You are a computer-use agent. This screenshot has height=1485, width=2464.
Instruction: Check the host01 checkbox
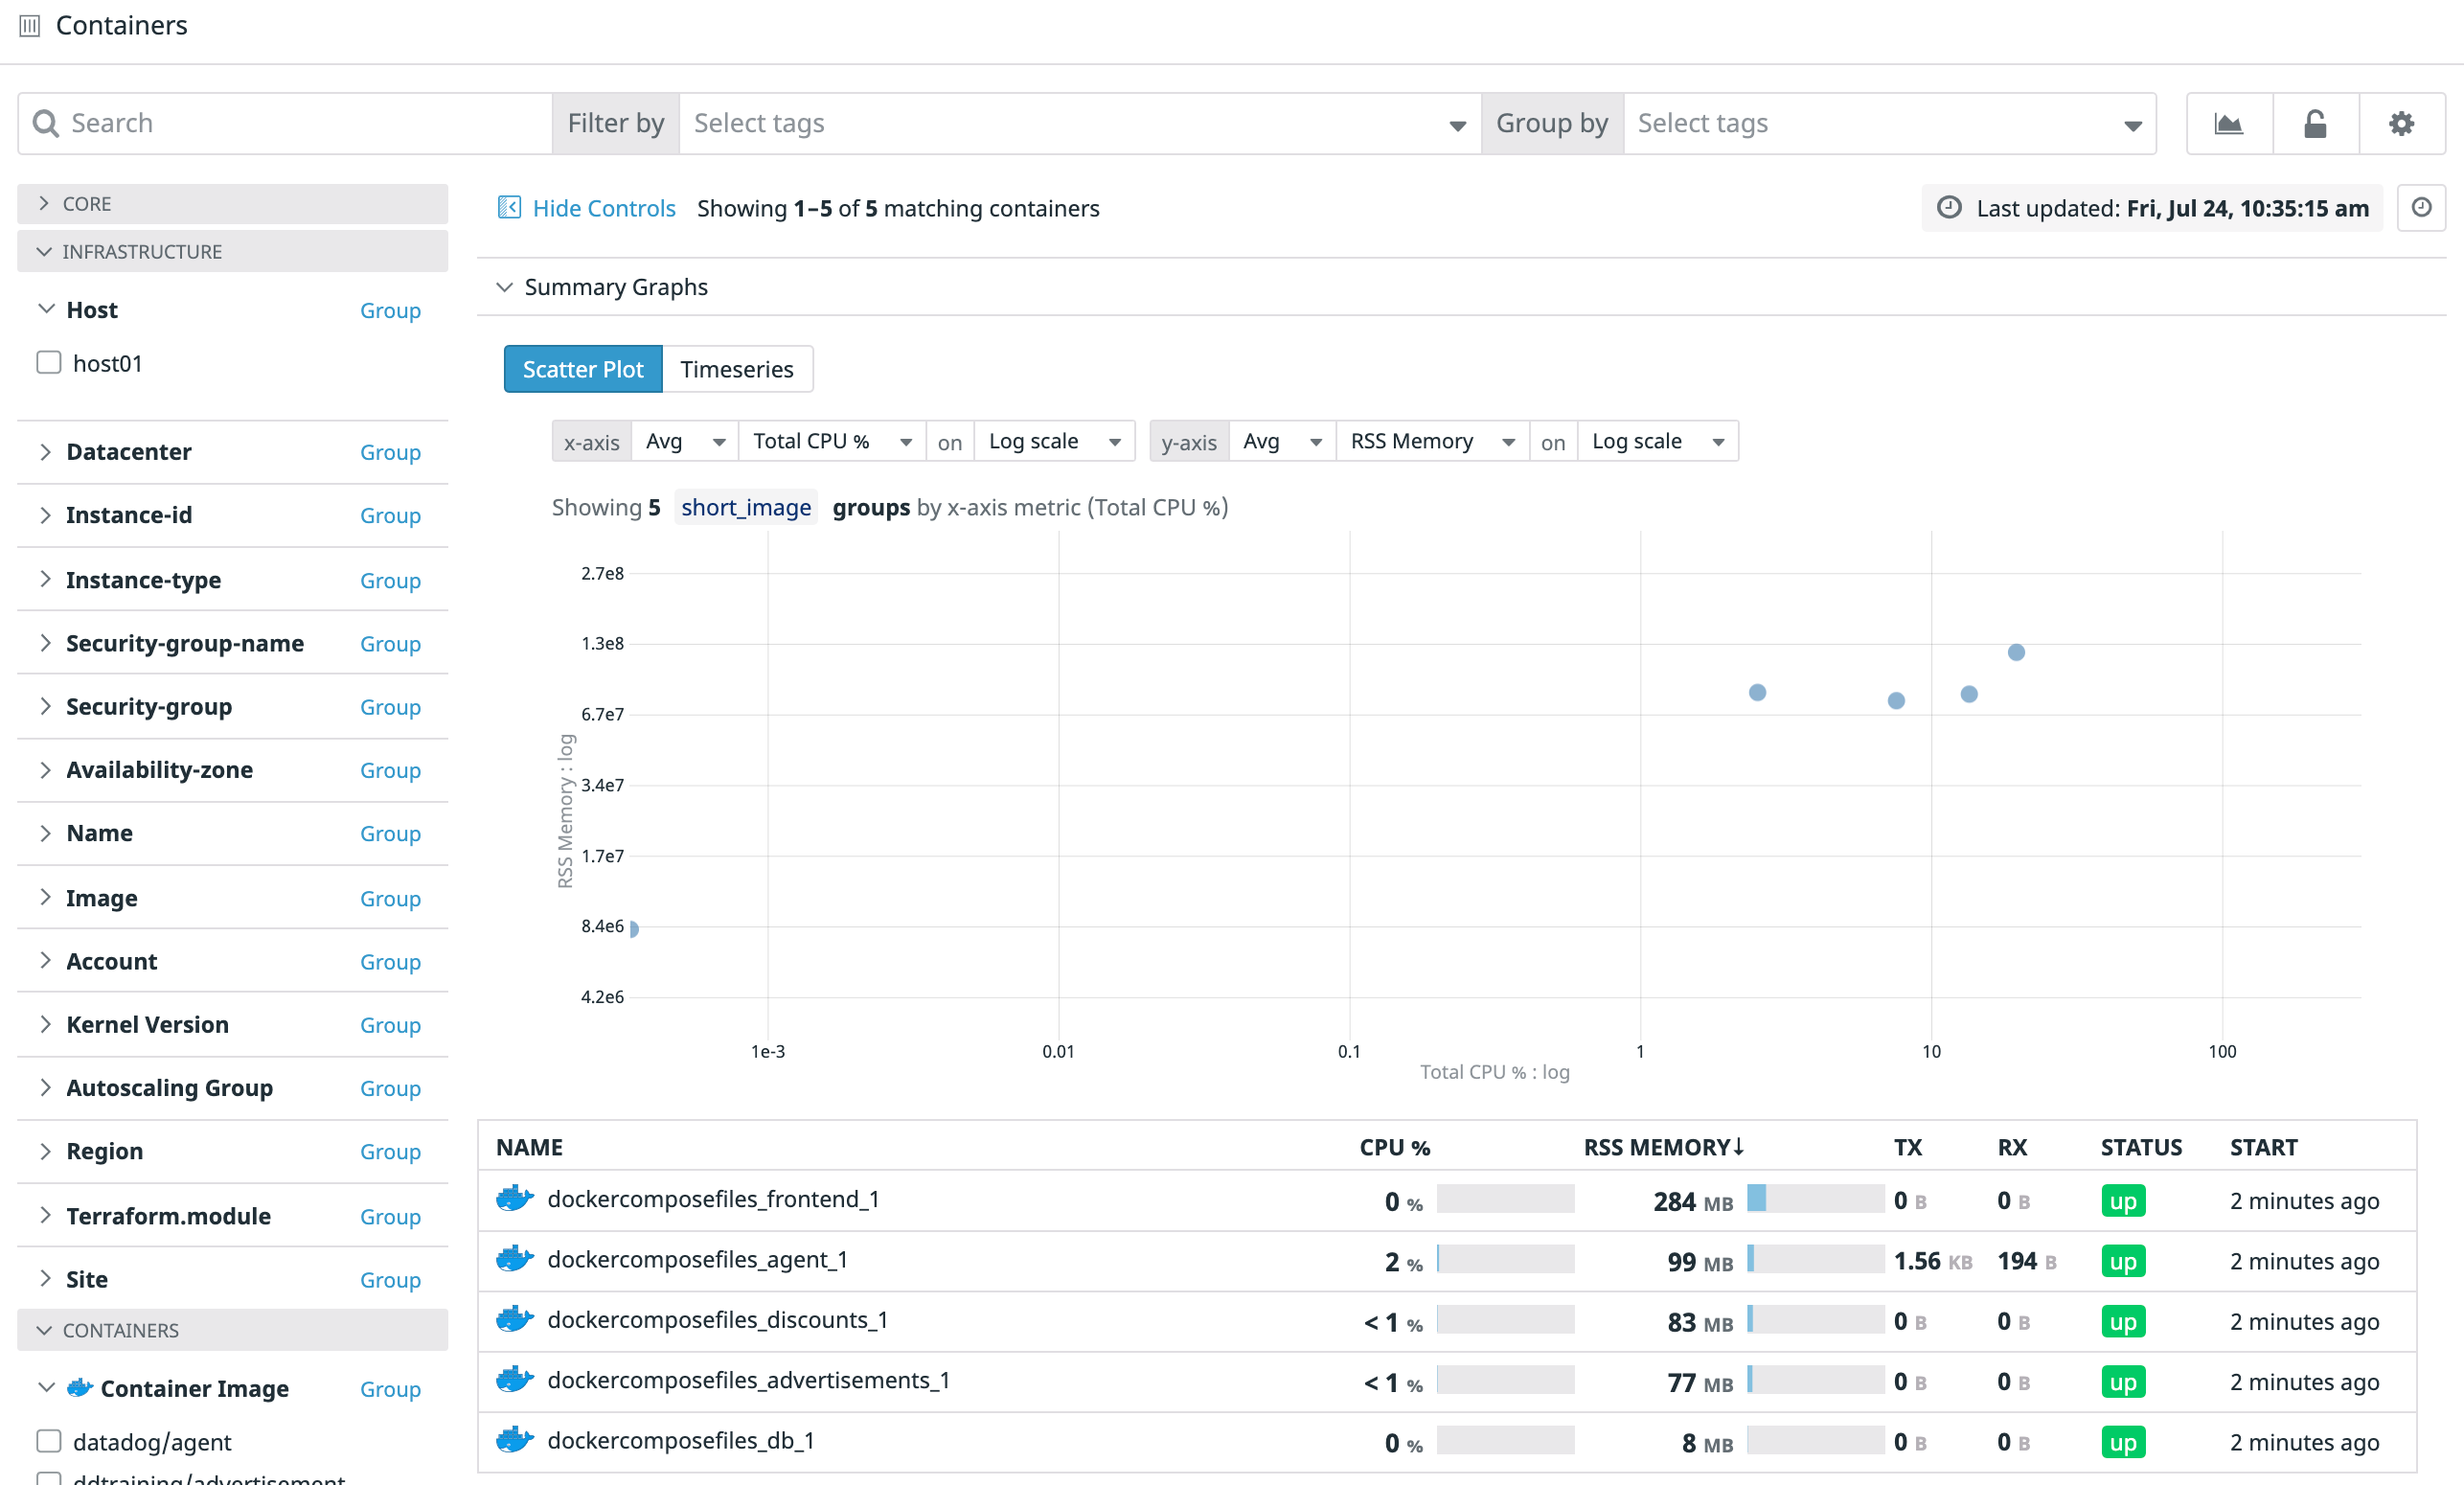pos(49,362)
